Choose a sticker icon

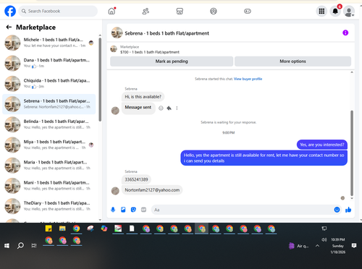pyautogui.click(x=133, y=210)
